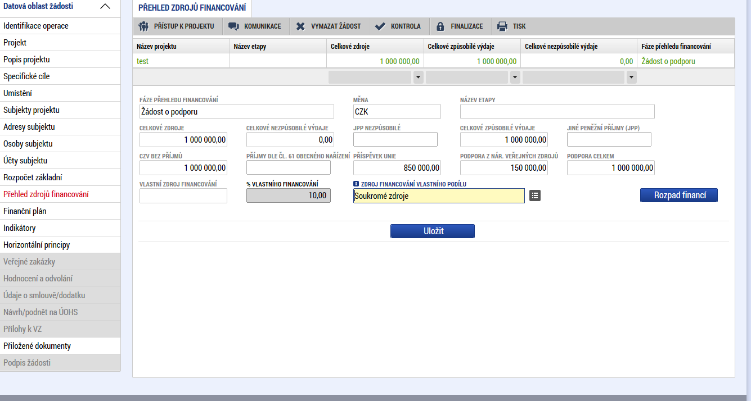Open Identifikace operace in sidebar
751x401 pixels.
pos(60,26)
